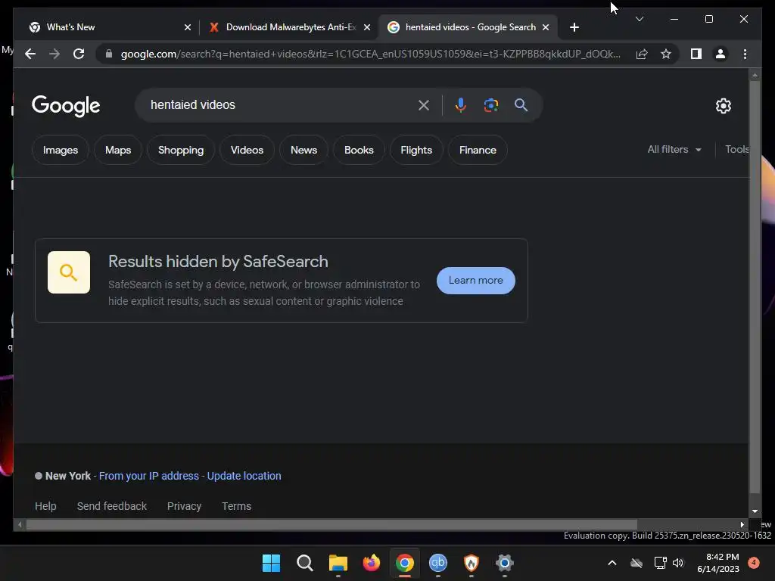This screenshot has height=581, width=775.
Task: Open the Terms footer link
Action: coord(236,506)
